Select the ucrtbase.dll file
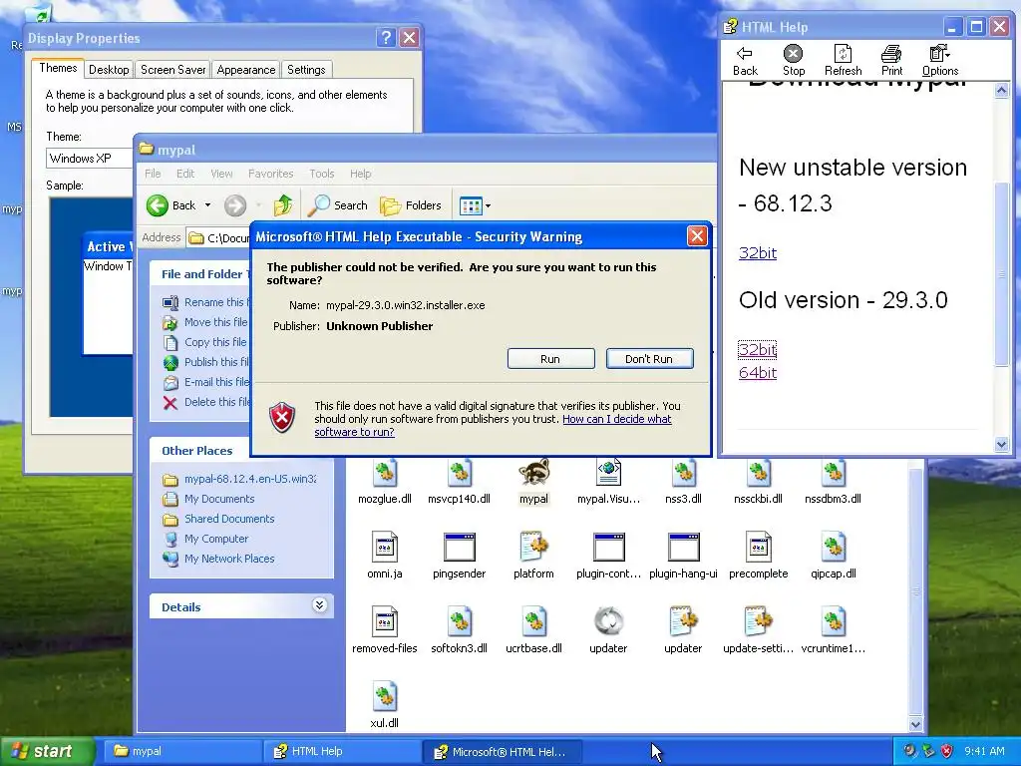 click(x=534, y=630)
